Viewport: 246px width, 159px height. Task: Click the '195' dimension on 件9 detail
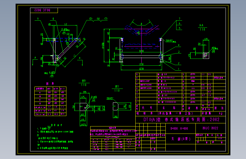[85, 92]
